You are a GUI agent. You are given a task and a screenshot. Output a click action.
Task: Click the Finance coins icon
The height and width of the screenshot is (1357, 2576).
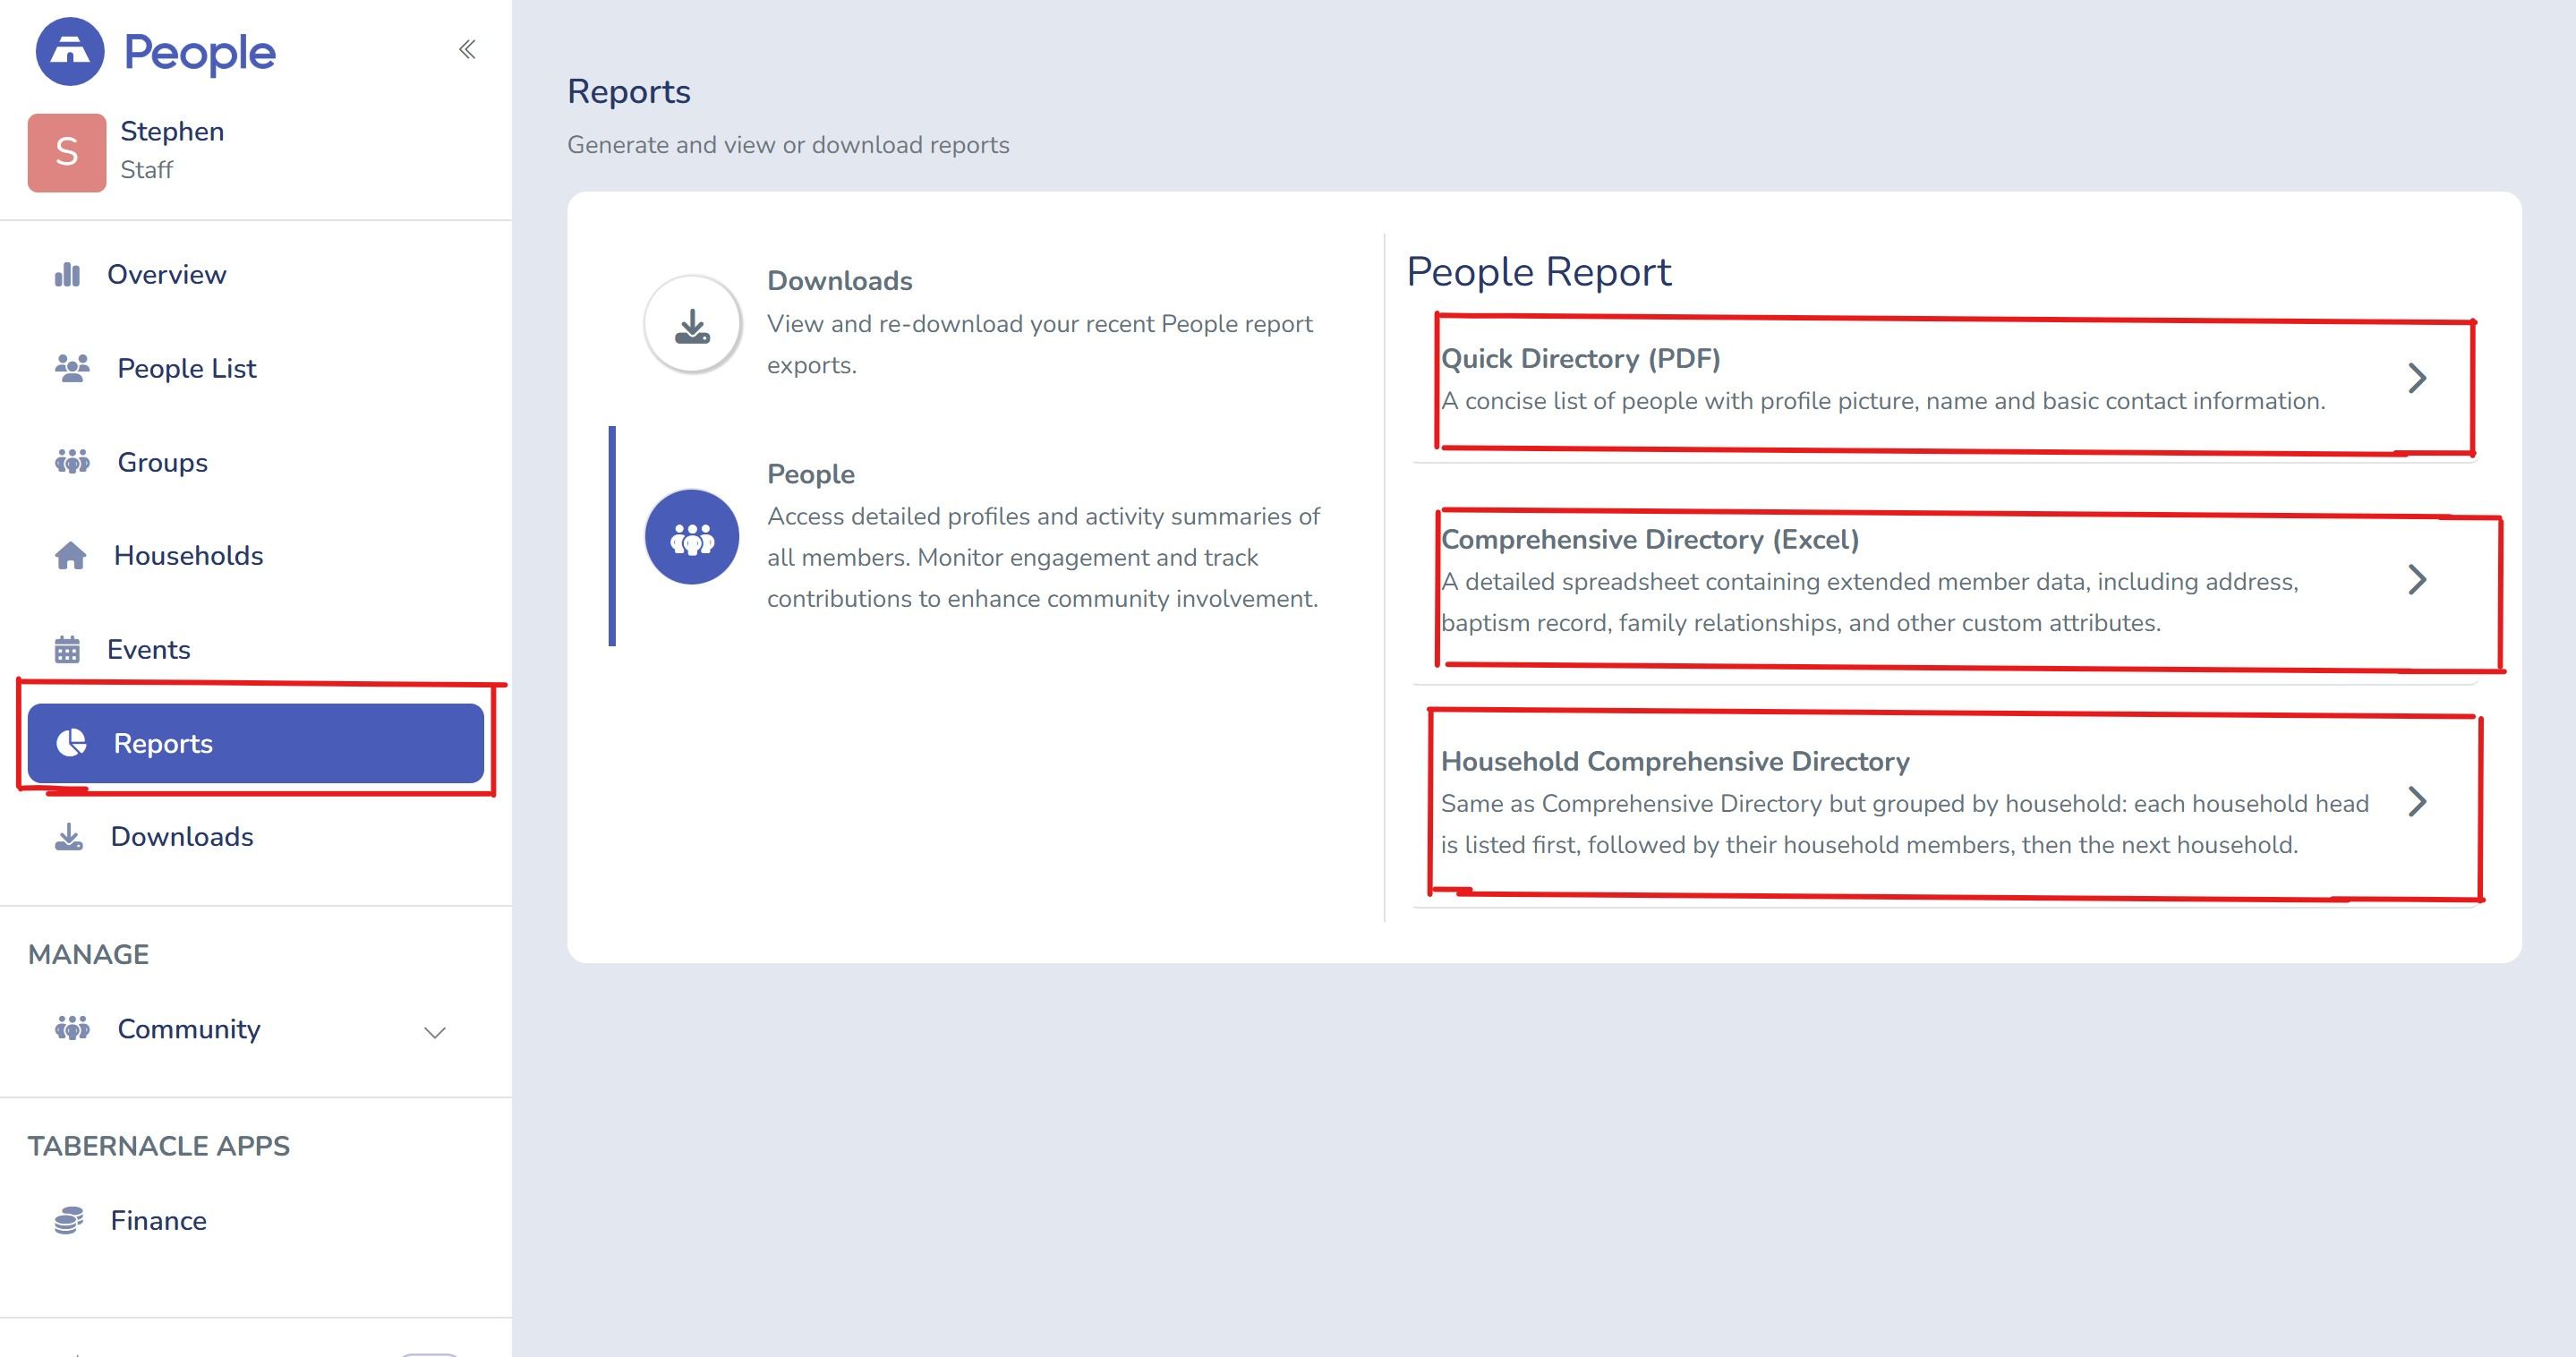coord(69,1220)
